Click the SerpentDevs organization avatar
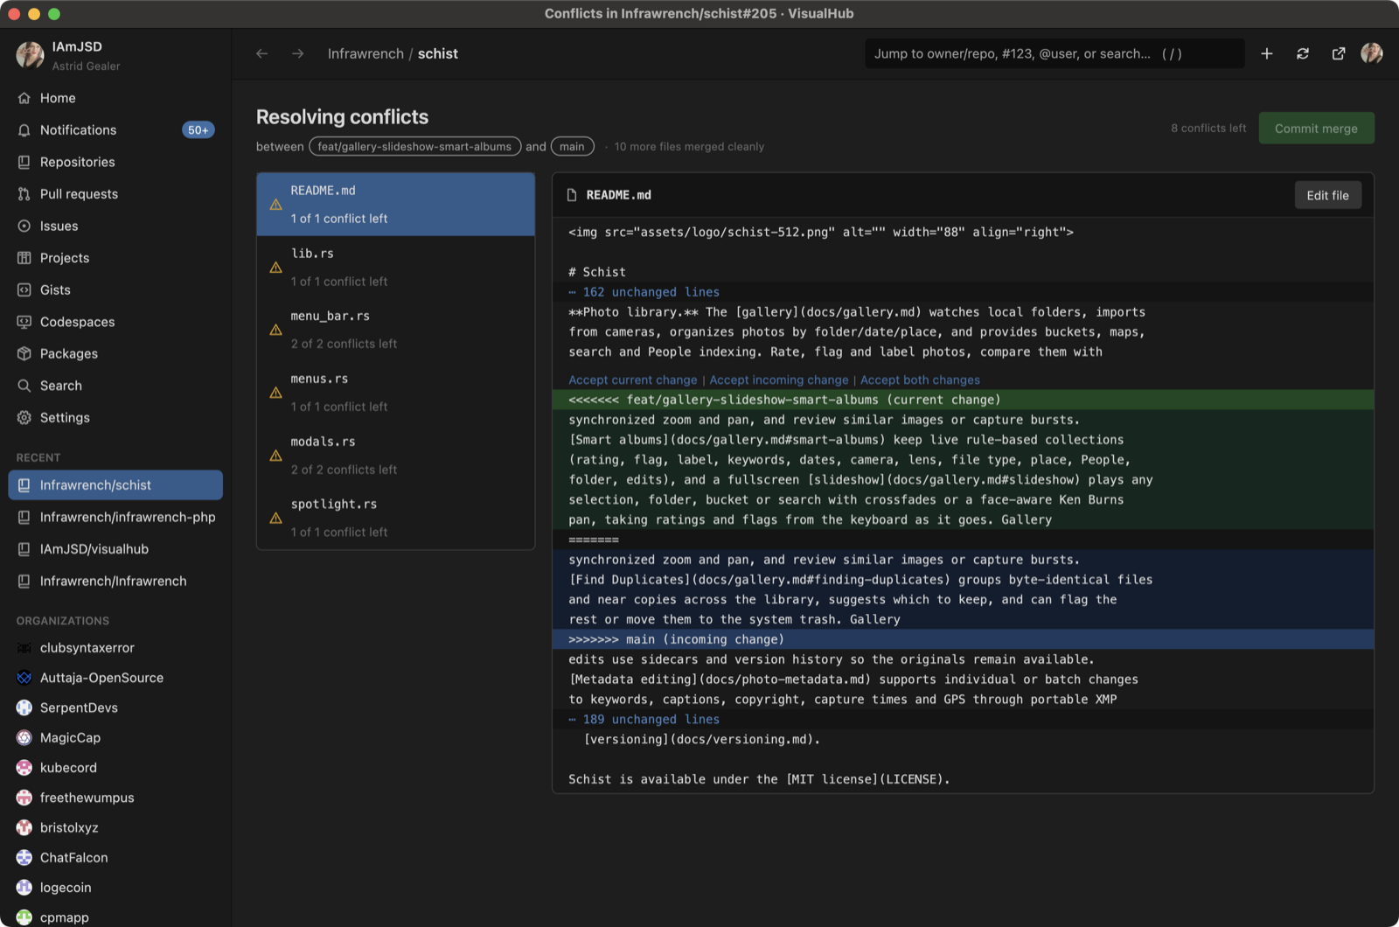 click(x=24, y=707)
